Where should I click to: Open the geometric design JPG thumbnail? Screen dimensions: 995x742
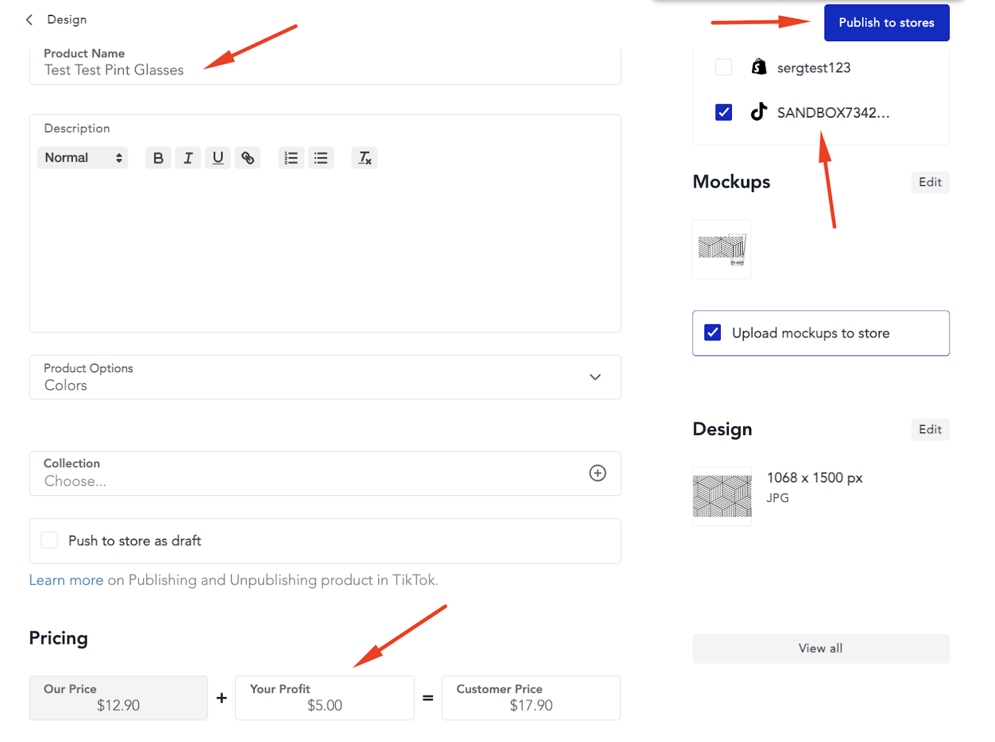(x=722, y=496)
